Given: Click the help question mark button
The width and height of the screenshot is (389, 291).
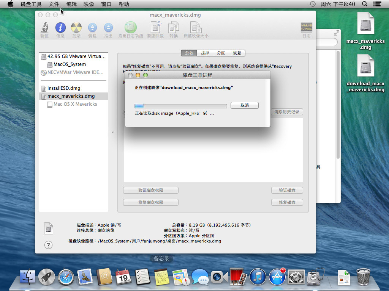Looking at the screenshot, I should 48,245.
